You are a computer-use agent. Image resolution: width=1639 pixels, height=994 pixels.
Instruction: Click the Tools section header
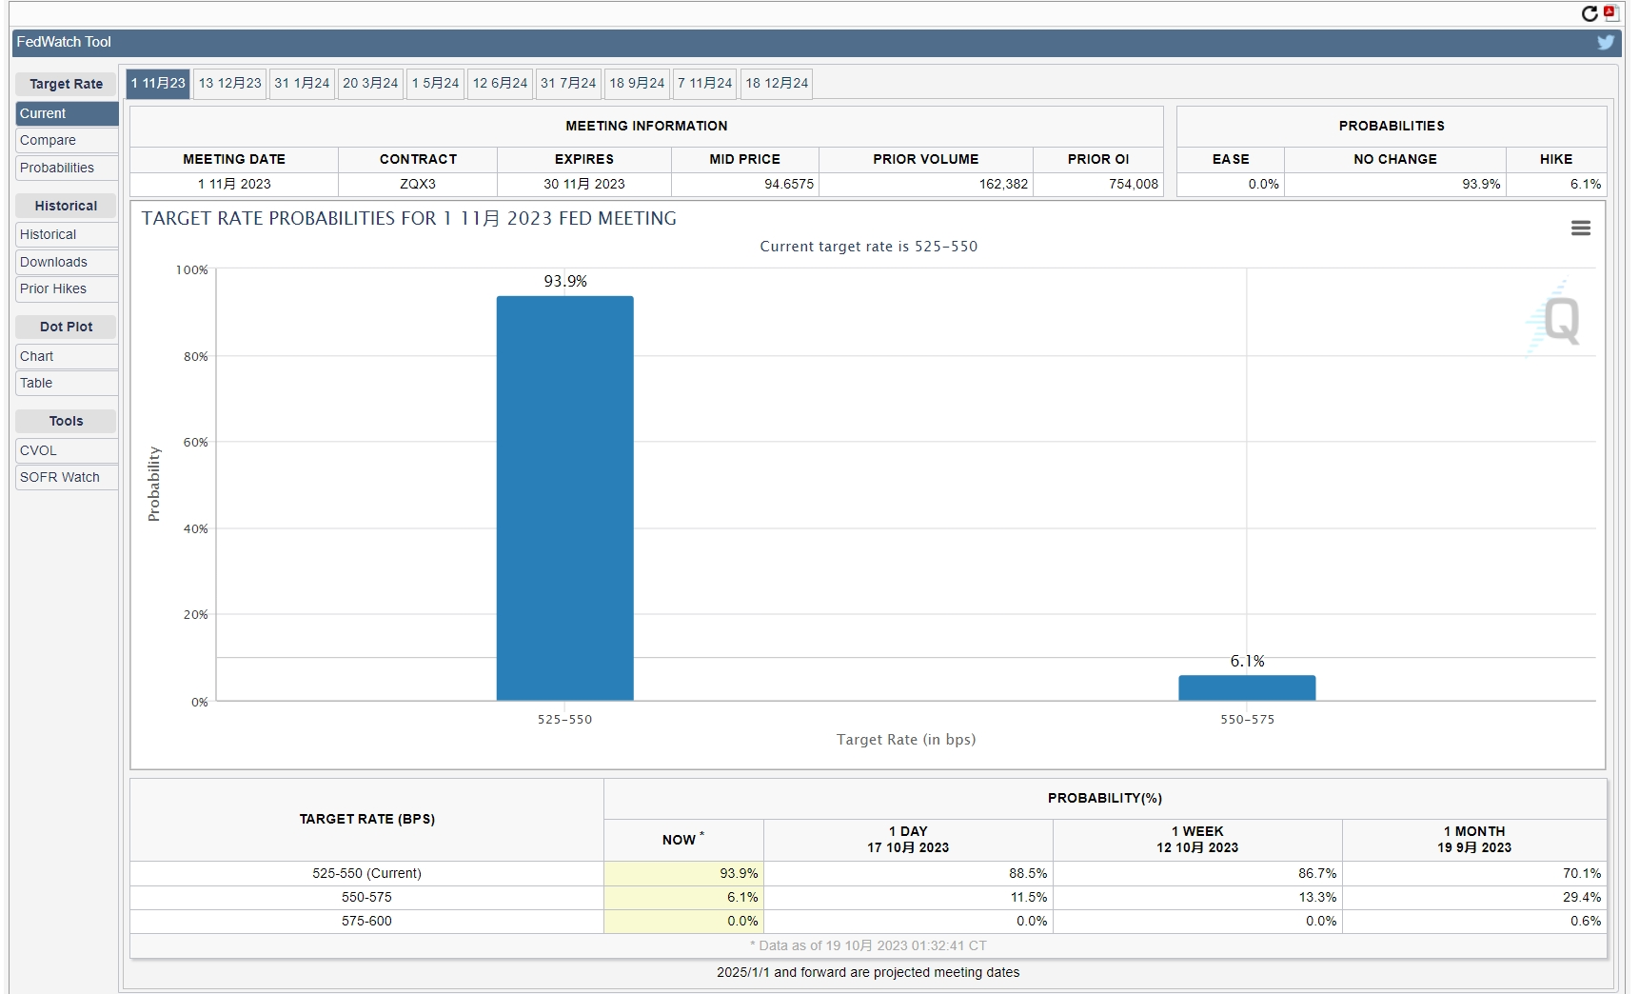point(66,421)
